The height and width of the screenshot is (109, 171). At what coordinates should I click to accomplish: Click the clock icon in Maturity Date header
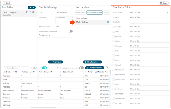(96, 72)
